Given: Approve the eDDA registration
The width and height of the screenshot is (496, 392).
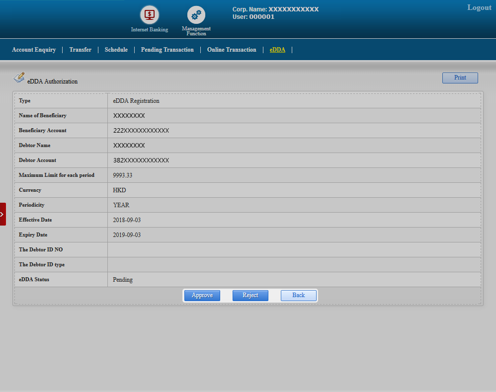Looking at the screenshot, I should click(x=202, y=295).
